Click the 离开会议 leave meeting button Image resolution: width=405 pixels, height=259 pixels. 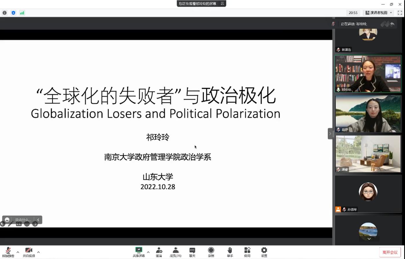390,252
